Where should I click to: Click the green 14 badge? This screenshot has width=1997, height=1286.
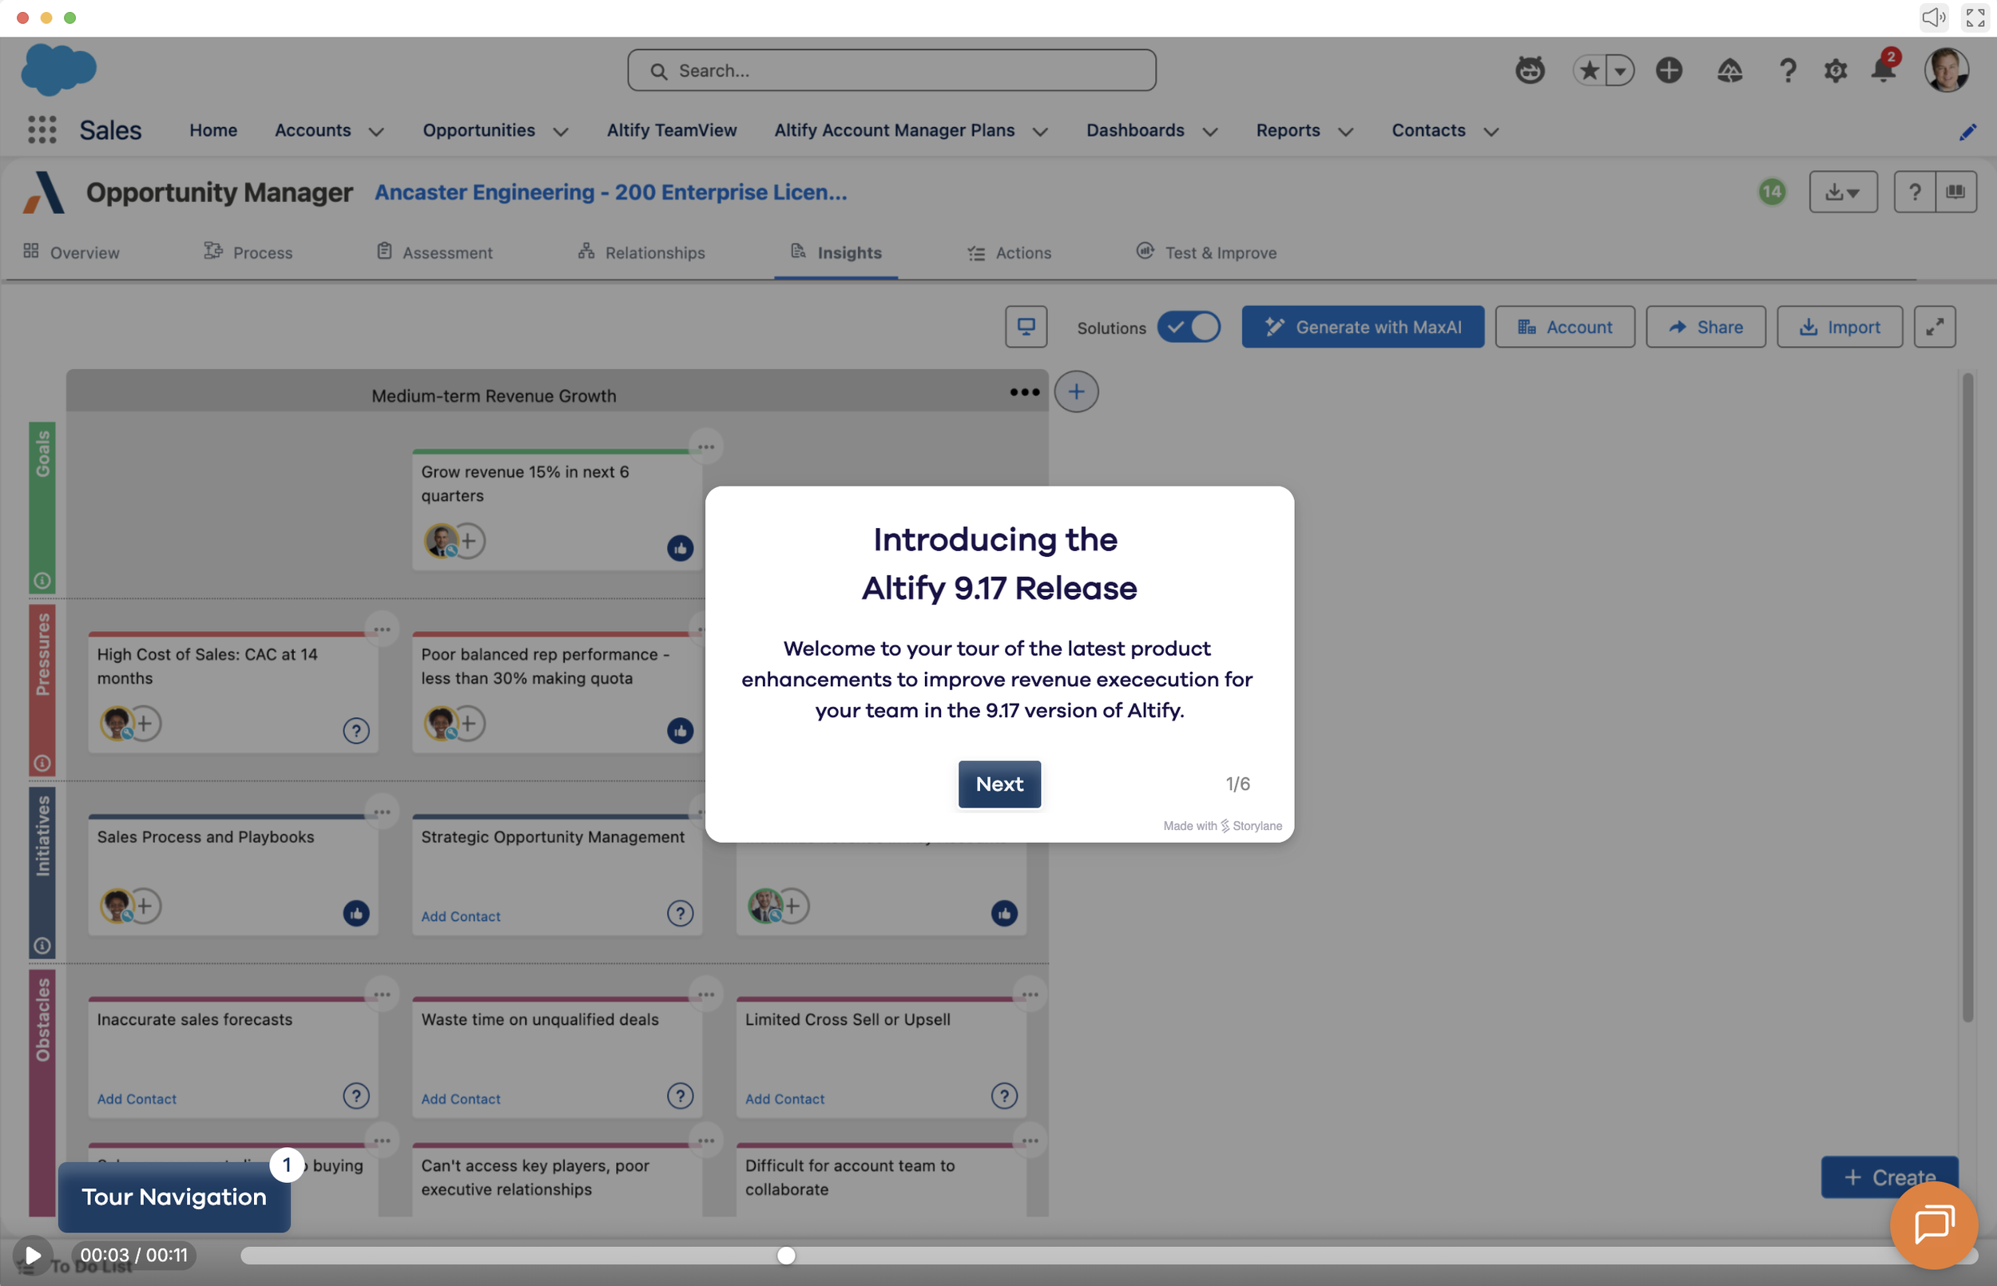(x=1772, y=192)
